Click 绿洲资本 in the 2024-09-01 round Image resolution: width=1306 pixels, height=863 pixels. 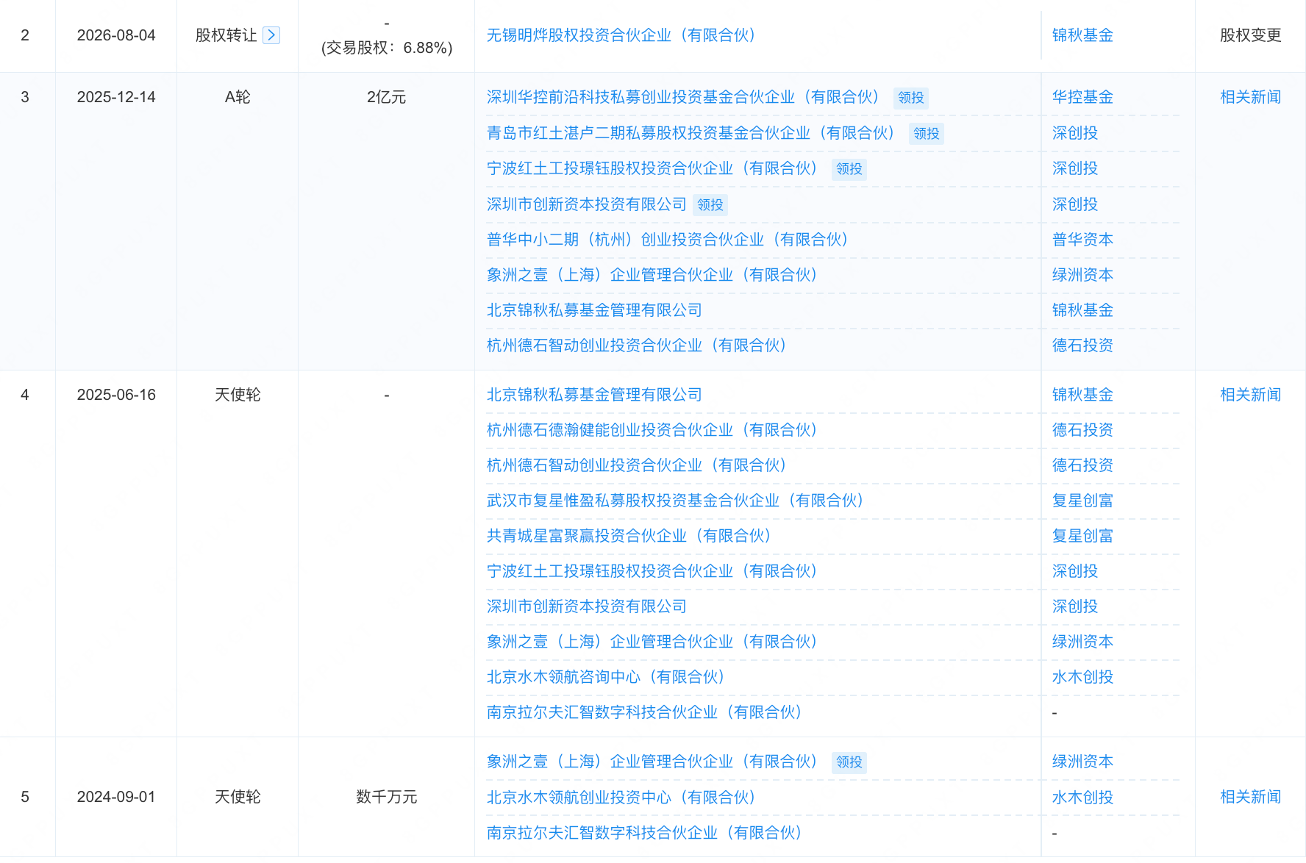[1082, 762]
